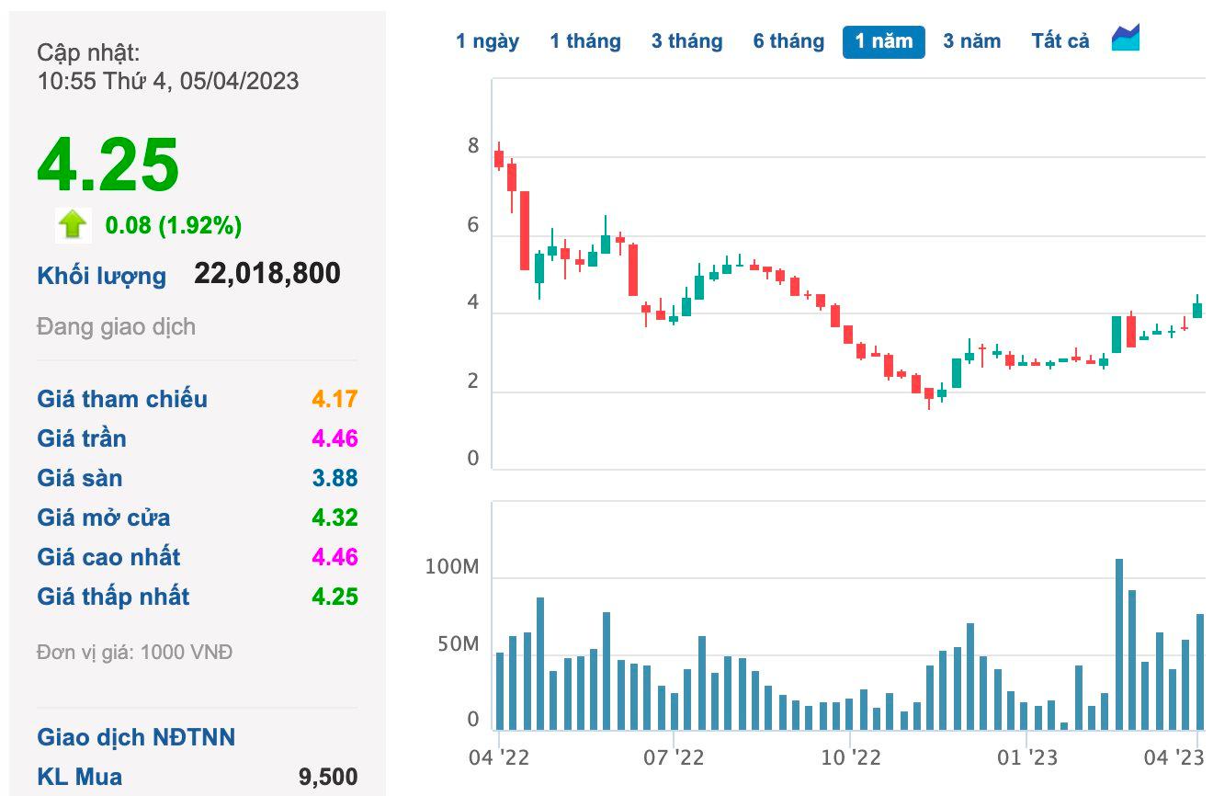The width and height of the screenshot is (1213, 796).
Task: Select the active 1 năm tab
Action: tap(883, 41)
